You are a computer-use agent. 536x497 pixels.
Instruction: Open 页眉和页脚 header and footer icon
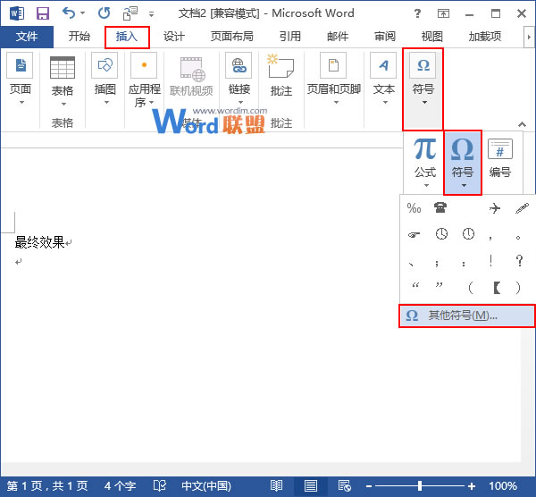coord(333,65)
